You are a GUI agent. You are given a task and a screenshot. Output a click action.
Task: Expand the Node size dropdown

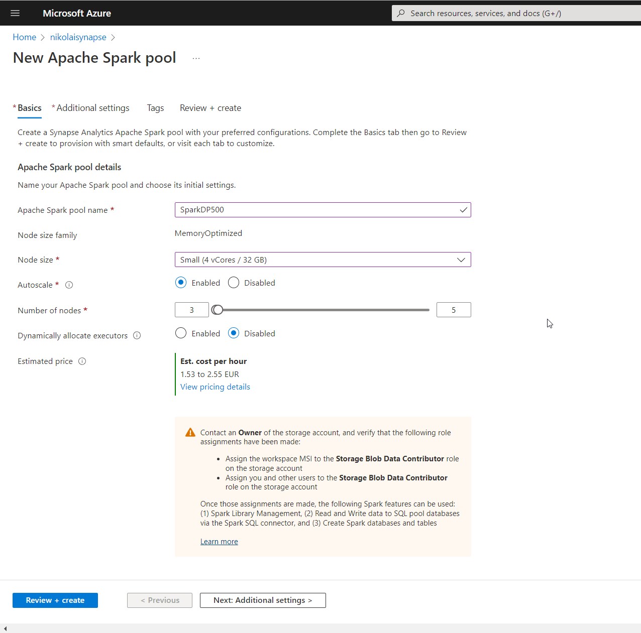(461, 260)
